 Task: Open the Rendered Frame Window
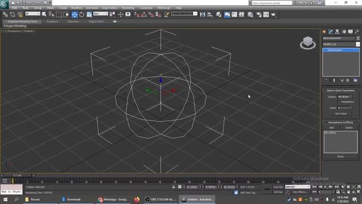click(266, 15)
